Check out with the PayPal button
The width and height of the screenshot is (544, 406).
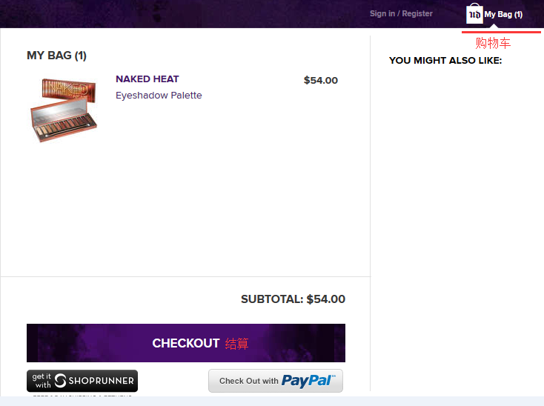click(x=276, y=381)
